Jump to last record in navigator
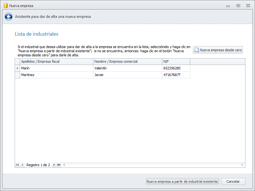255x191 pixels. (59, 165)
